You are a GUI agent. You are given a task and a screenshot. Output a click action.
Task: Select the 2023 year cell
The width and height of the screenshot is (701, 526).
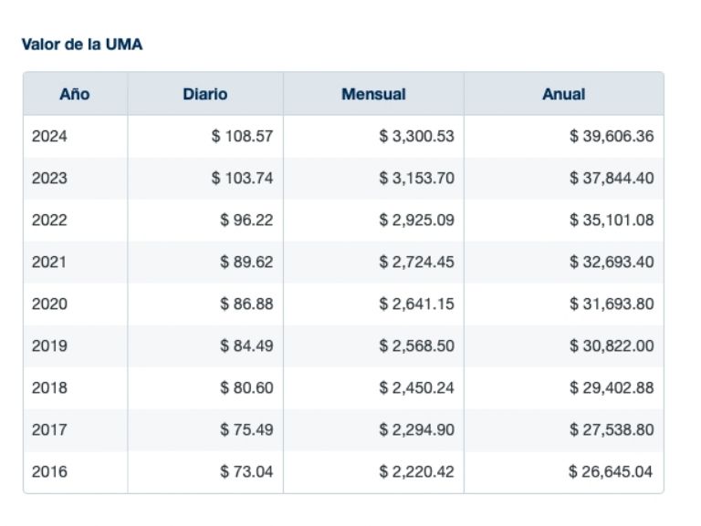click(49, 179)
